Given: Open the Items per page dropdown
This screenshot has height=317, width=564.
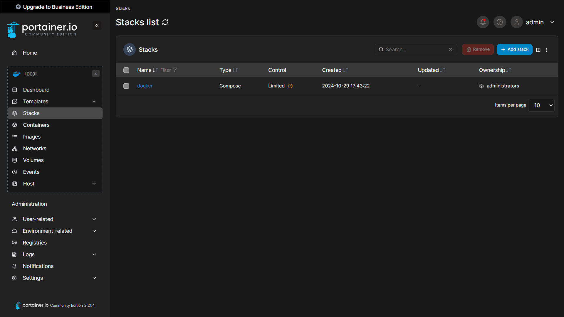Looking at the screenshot, I should point(541,105).
